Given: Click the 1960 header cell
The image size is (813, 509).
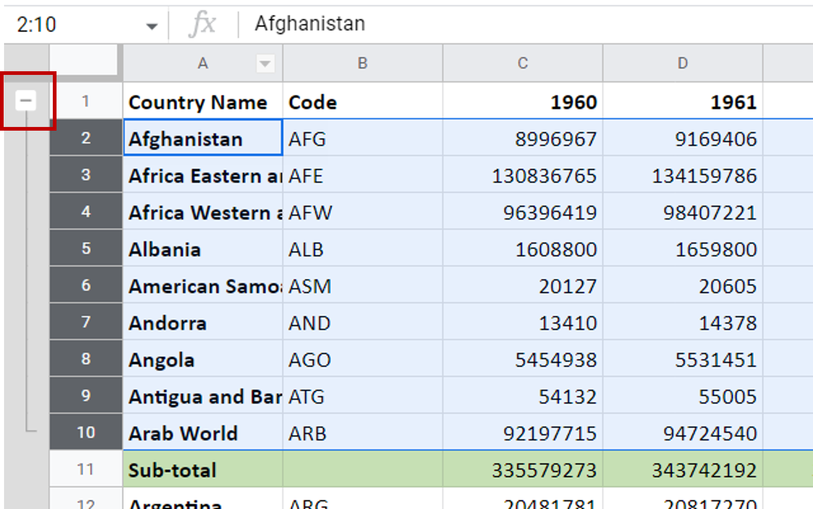Looking at the screenshot, I should 523,101.
